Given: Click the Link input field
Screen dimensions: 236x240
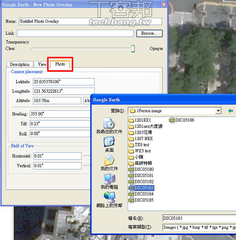Looking at the screenshot, I should point(75,33).
